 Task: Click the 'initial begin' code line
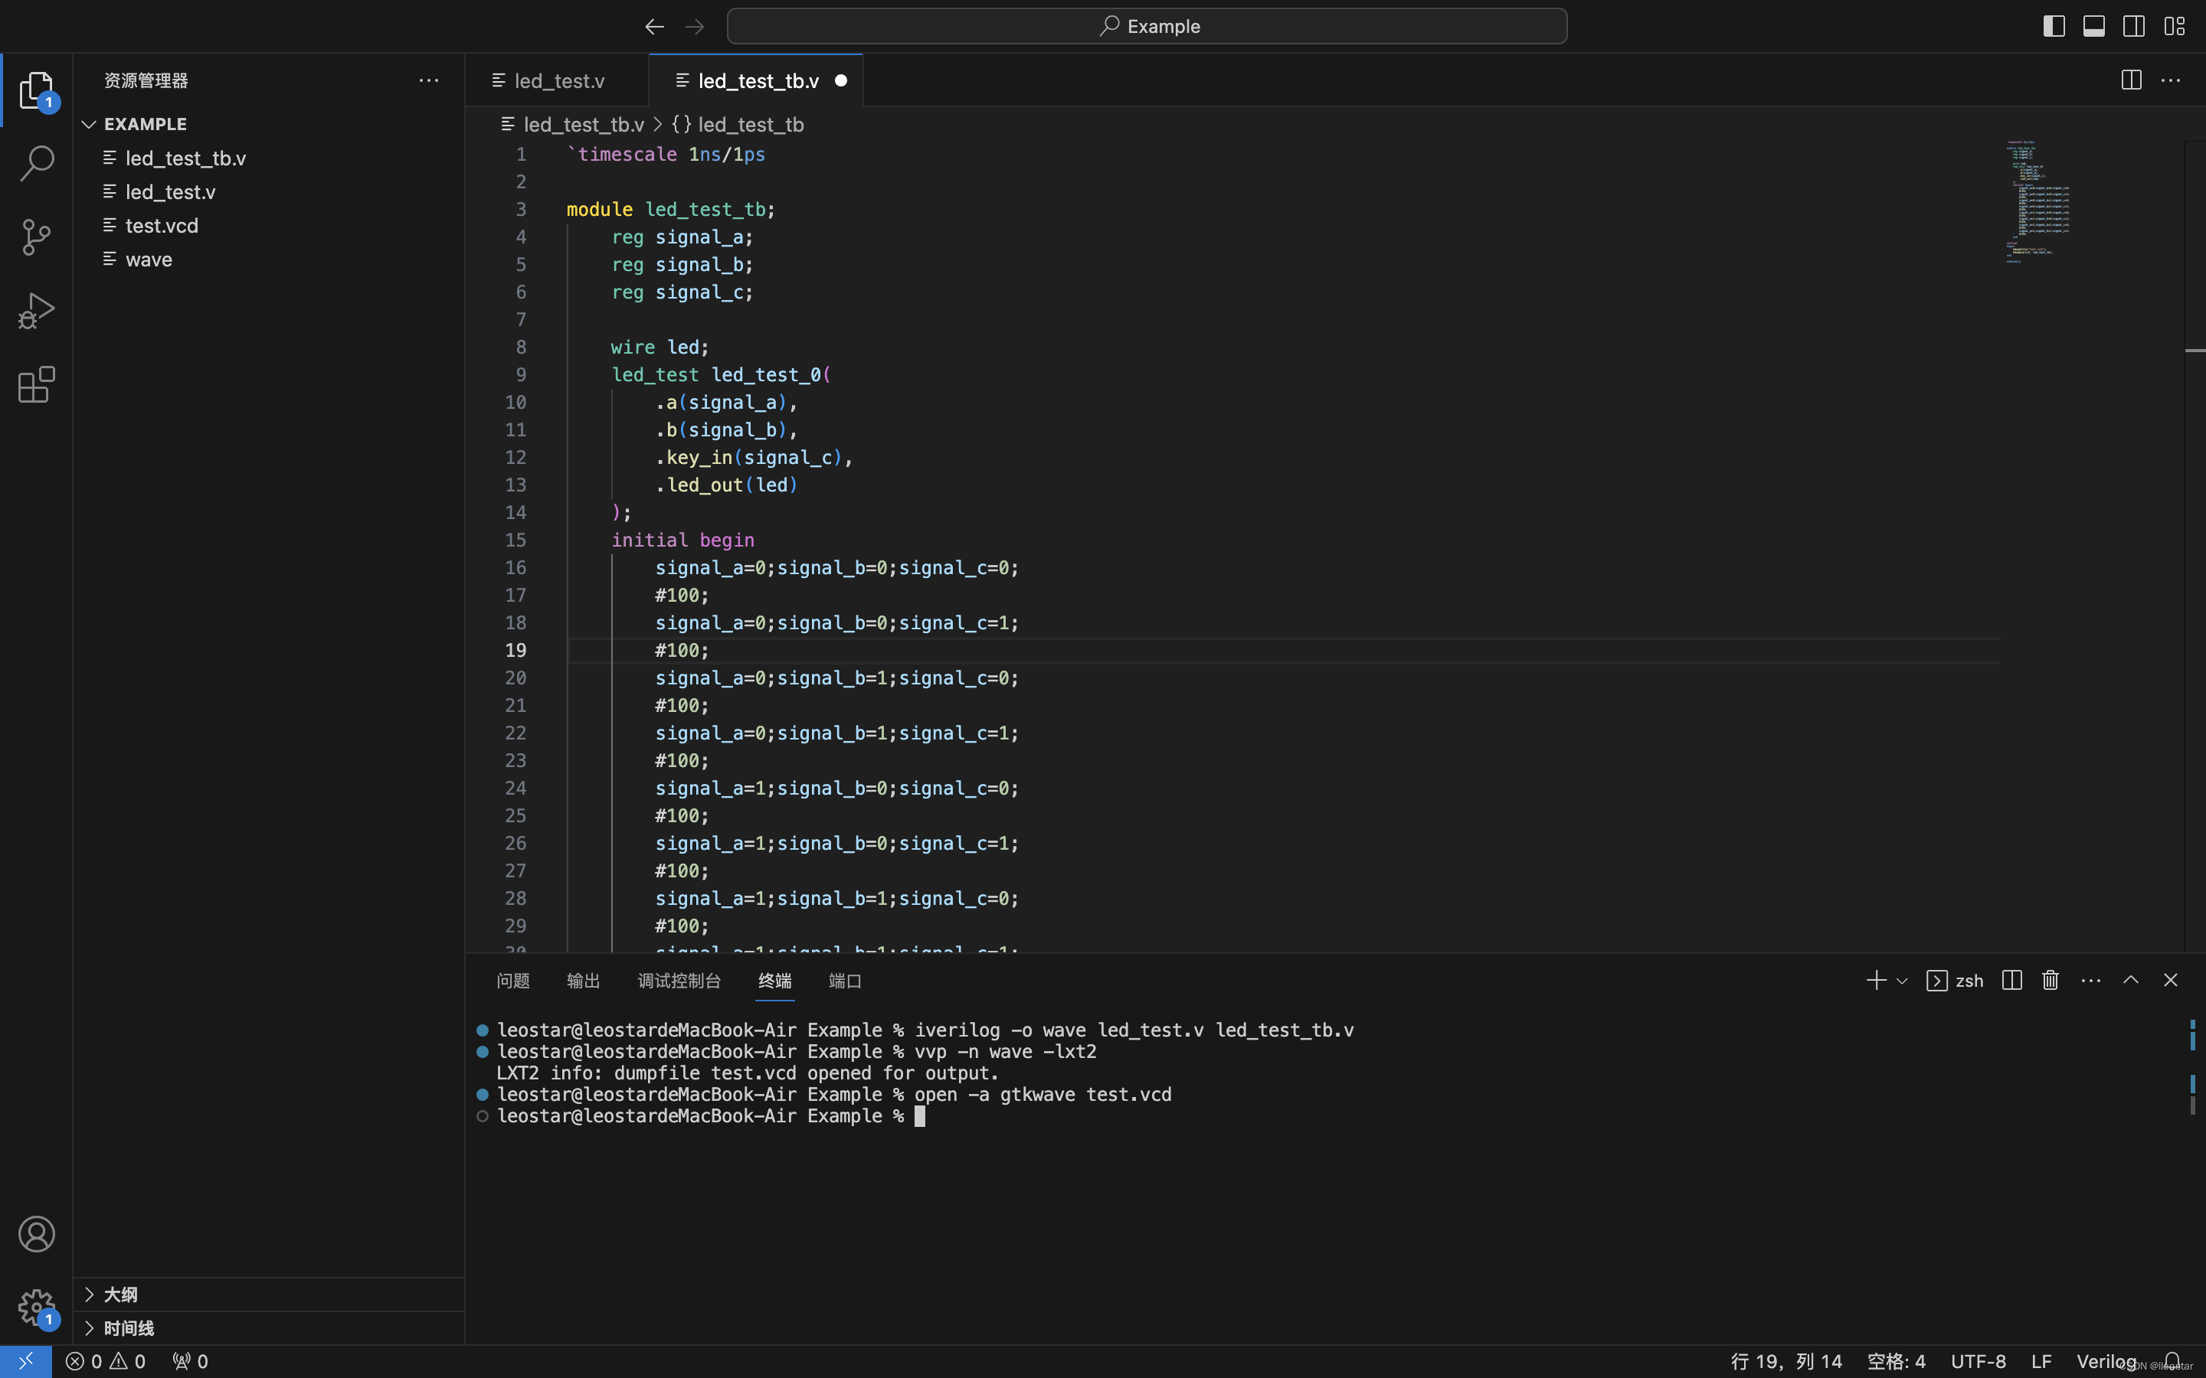click(x=682, y=540)
